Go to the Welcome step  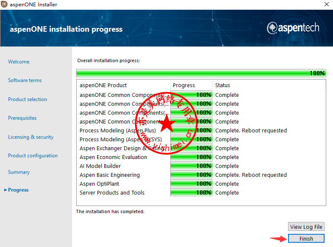pos(19,62)
